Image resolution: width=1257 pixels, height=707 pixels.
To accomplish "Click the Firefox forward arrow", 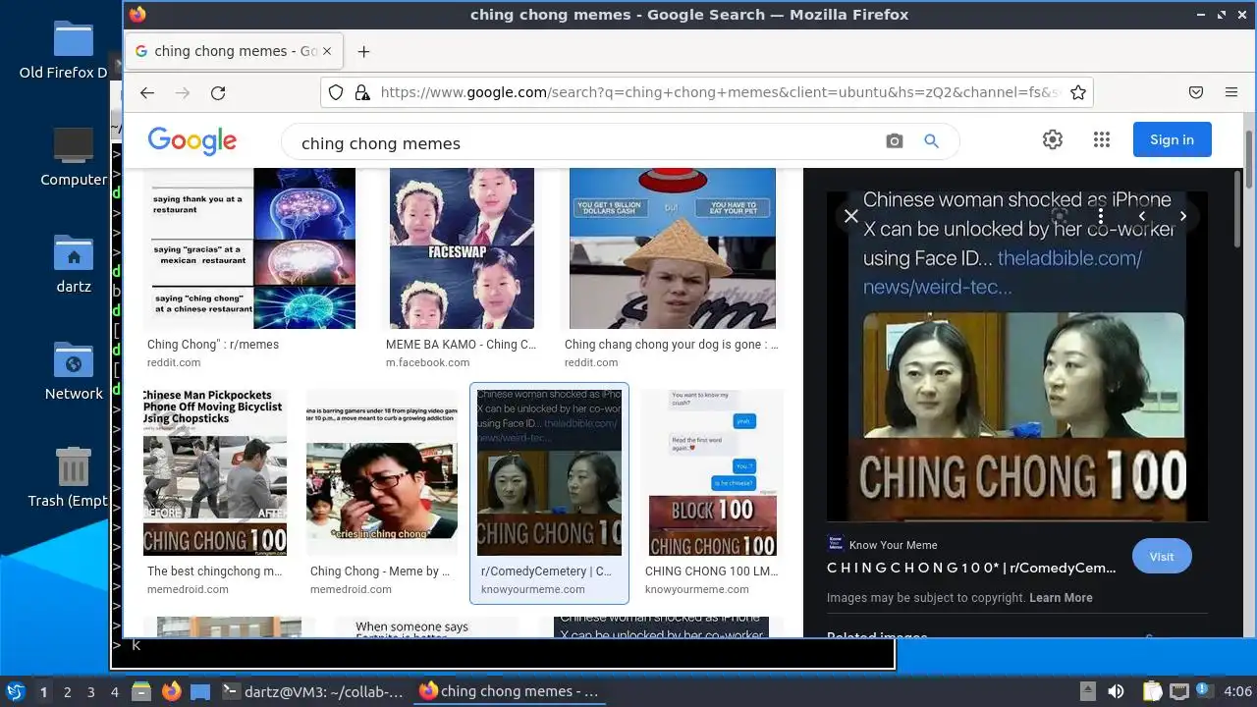I will click(183, 92).
